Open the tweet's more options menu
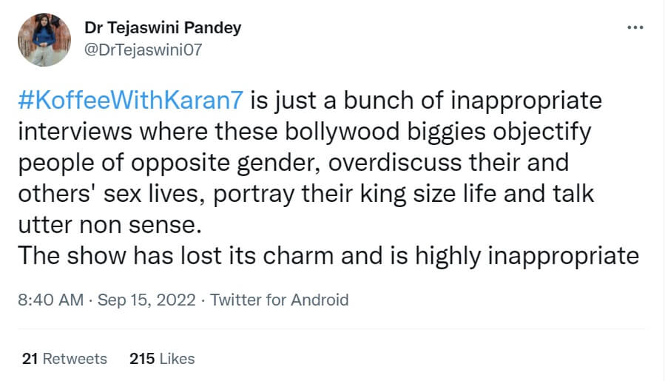This screenshot has width=665, height=381. coord(635,27)
